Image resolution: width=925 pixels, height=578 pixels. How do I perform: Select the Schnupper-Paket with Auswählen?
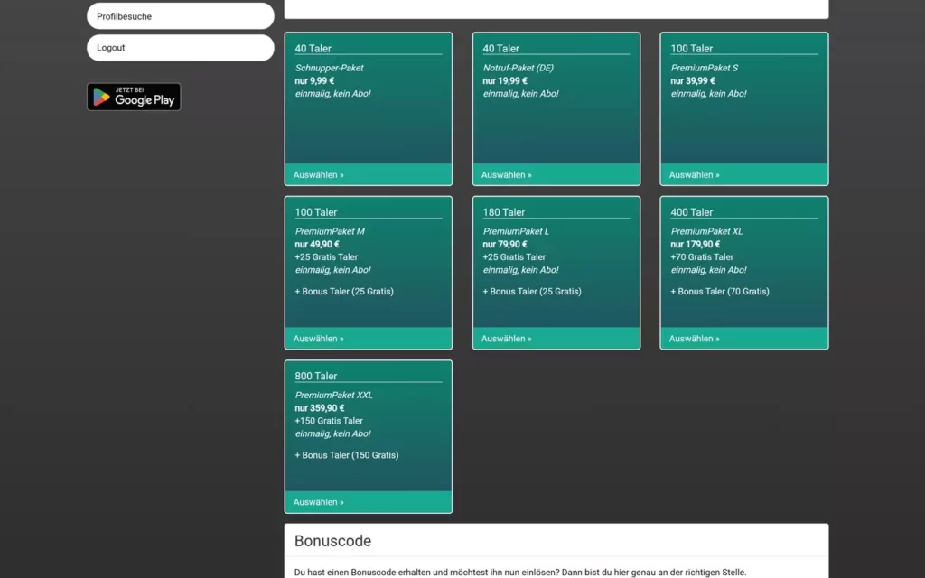(318, 174)
